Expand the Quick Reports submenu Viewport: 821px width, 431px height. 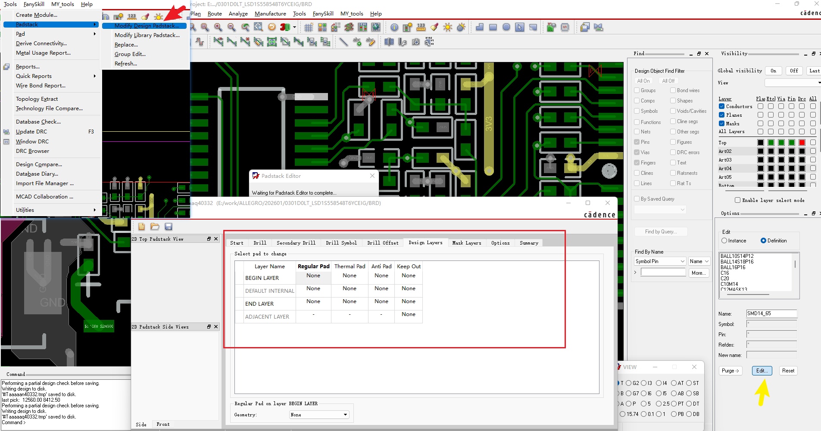pos(94,76)
